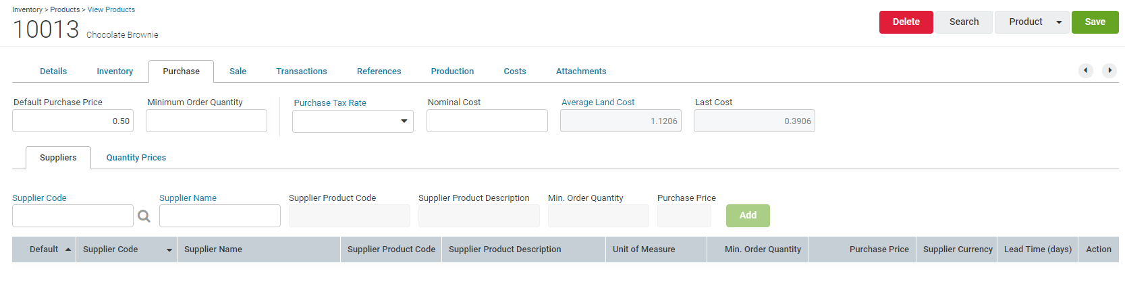Add supplier with the green Add button
This screenshot has height=296, width=1125.
tap(748, 216)
